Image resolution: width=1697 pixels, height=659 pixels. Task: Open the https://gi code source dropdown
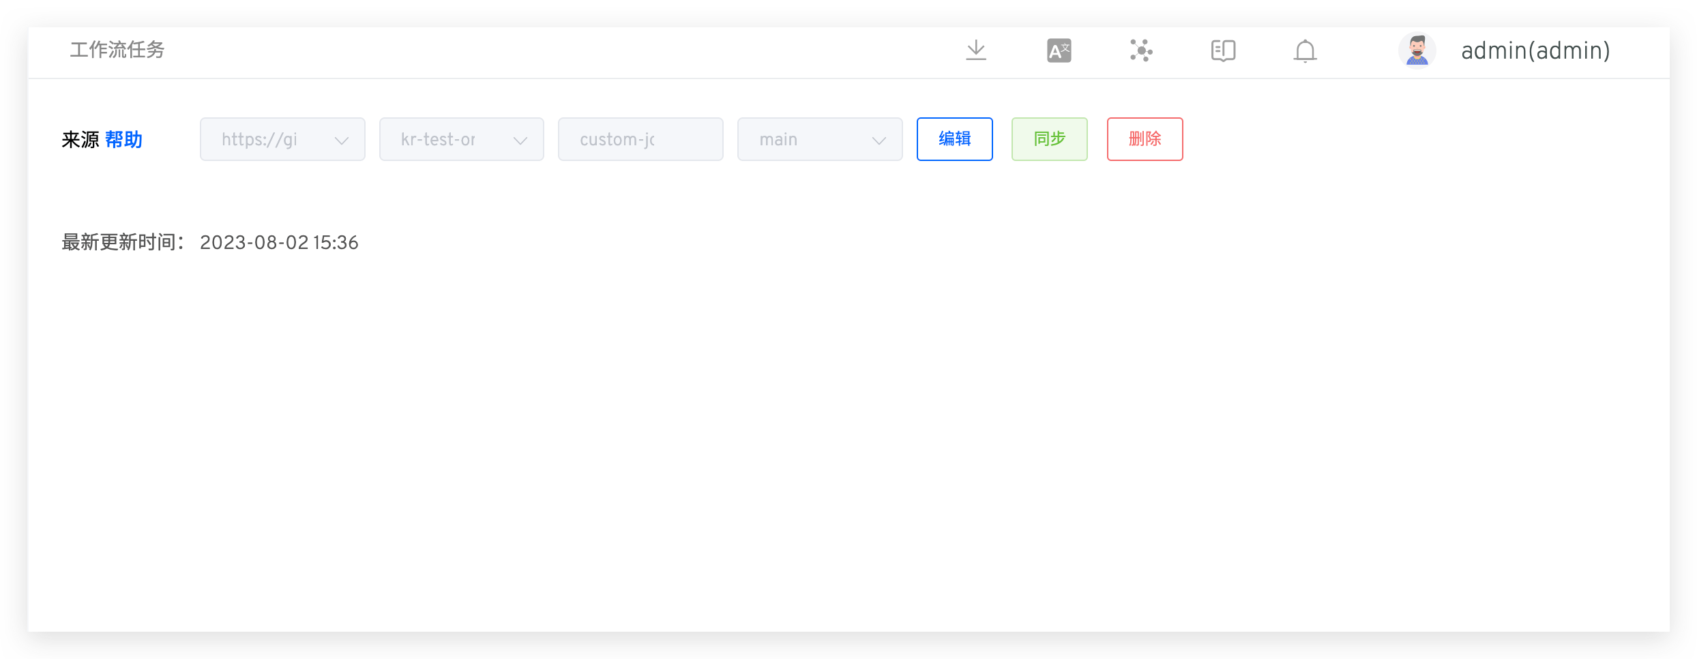click(x=273, y=139)
